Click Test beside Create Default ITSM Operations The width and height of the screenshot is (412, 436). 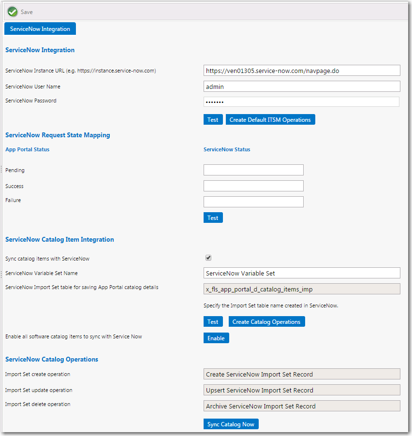(213, 119)
